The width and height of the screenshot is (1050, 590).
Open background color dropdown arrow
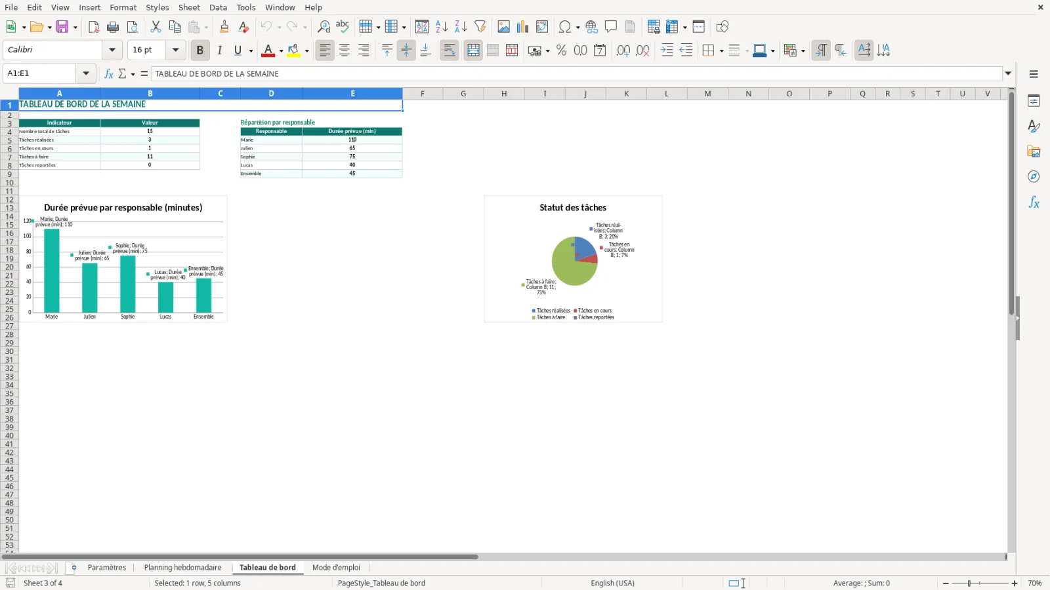click(x=306, y=51)
